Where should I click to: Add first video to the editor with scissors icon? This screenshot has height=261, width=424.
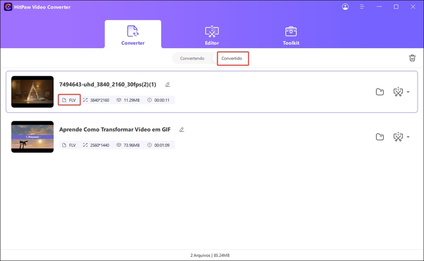click(397, 92)
